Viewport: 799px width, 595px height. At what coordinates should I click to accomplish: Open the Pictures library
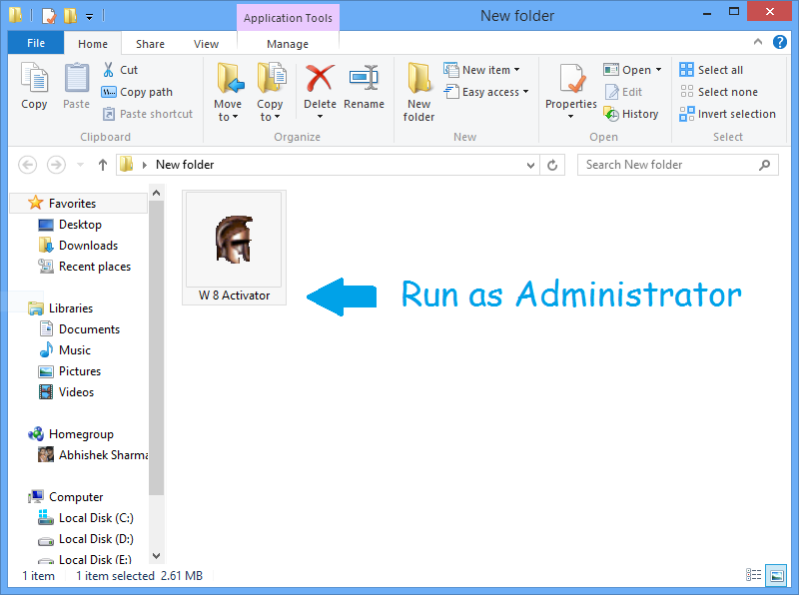click(80, 370)
